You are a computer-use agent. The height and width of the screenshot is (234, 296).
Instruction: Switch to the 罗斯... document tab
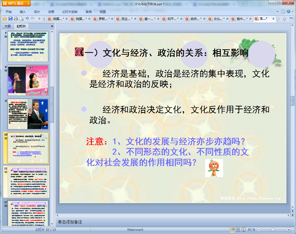103,19
